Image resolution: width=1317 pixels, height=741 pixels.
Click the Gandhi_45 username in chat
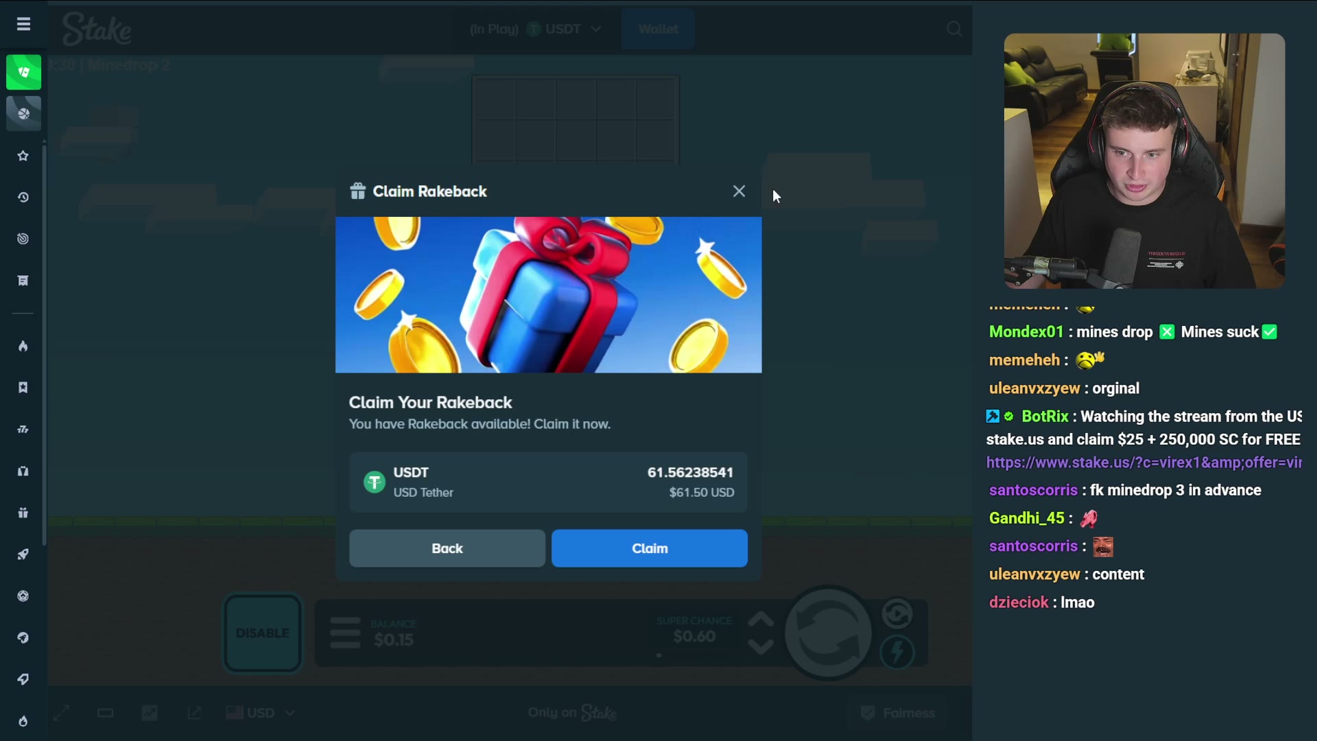[1027, 518]
